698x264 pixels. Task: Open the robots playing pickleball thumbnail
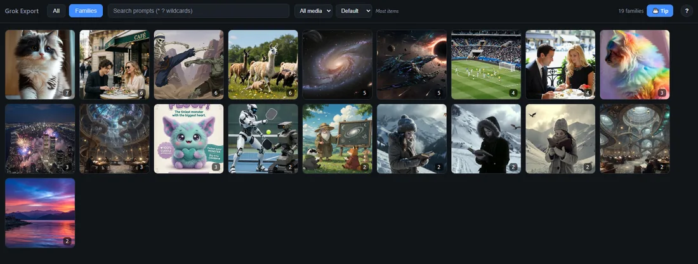pyautogui.click(x=263, y=139)
